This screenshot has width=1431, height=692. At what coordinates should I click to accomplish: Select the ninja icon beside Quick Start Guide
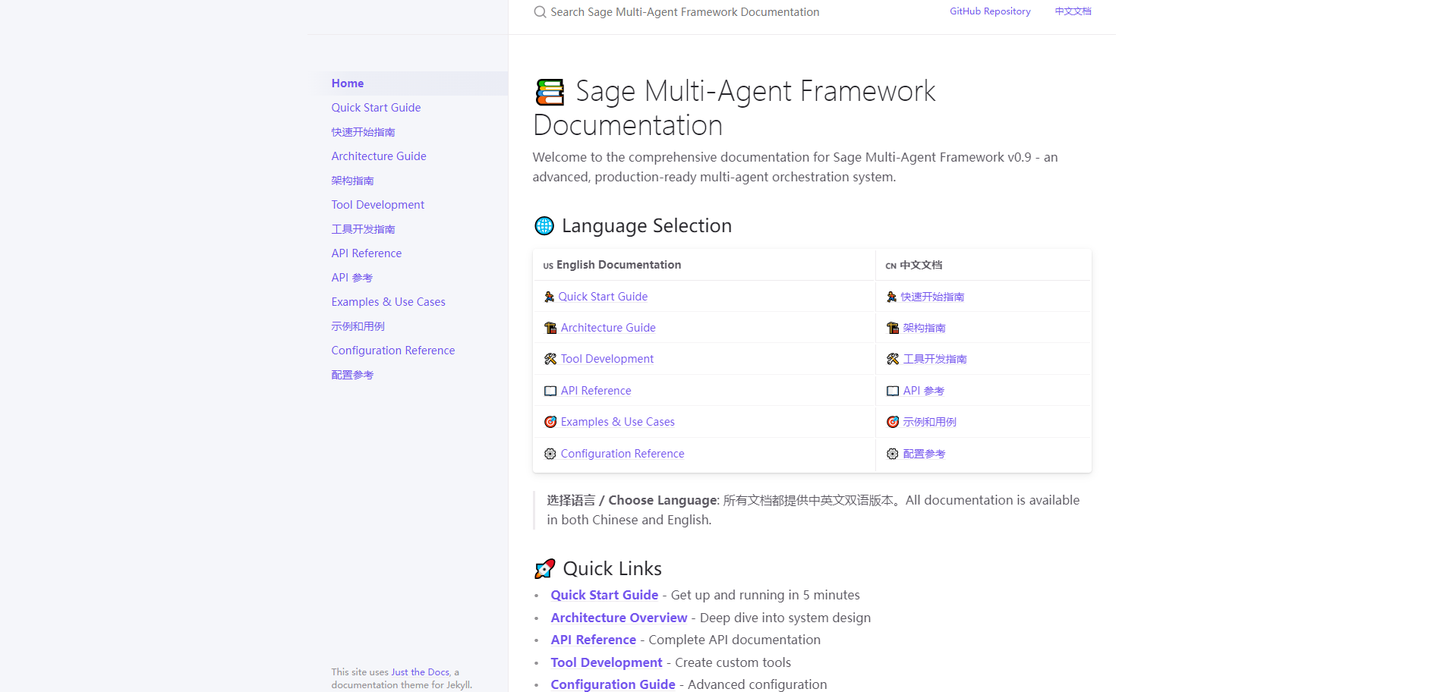point(550,297)
